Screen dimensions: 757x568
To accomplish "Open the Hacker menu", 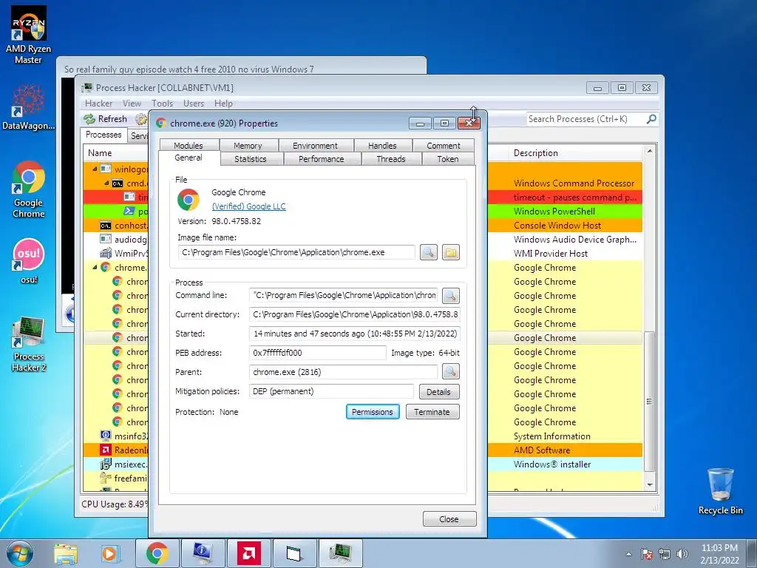I will (x=98, y=104).
